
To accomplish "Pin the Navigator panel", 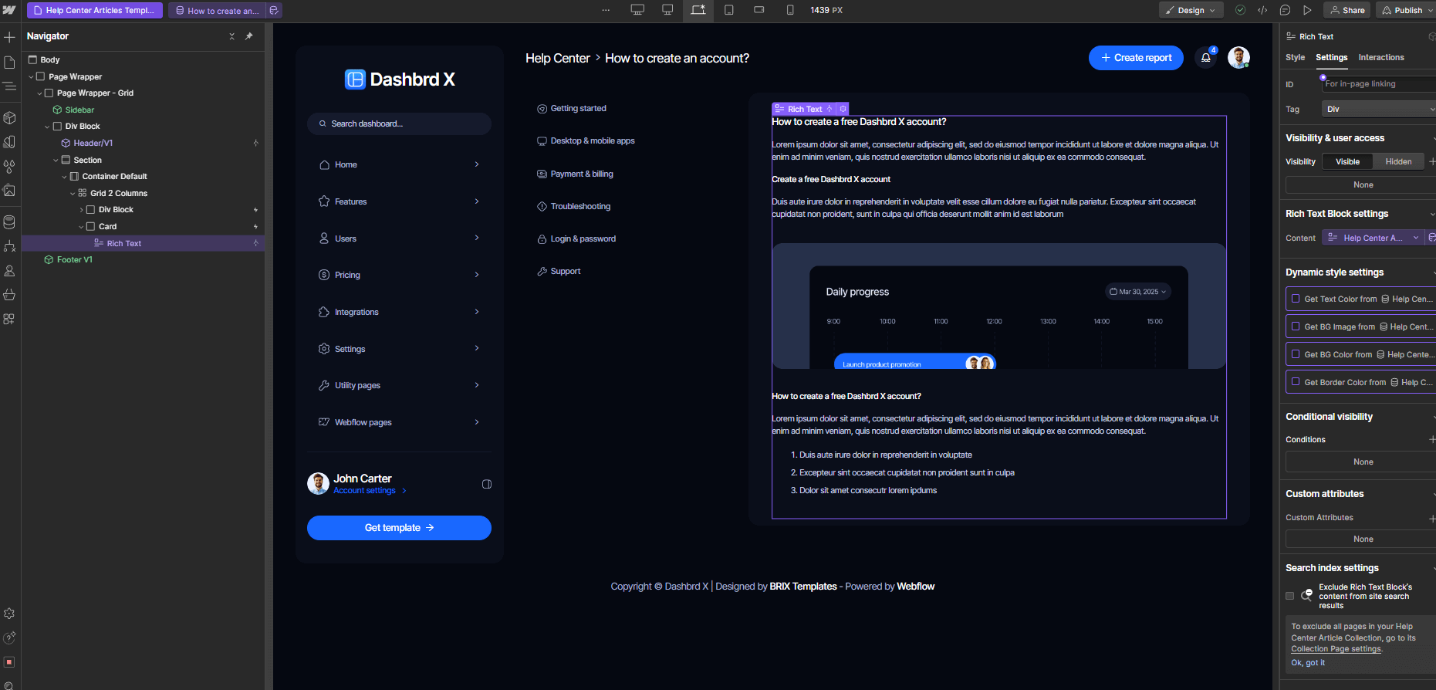I will 248,36.
